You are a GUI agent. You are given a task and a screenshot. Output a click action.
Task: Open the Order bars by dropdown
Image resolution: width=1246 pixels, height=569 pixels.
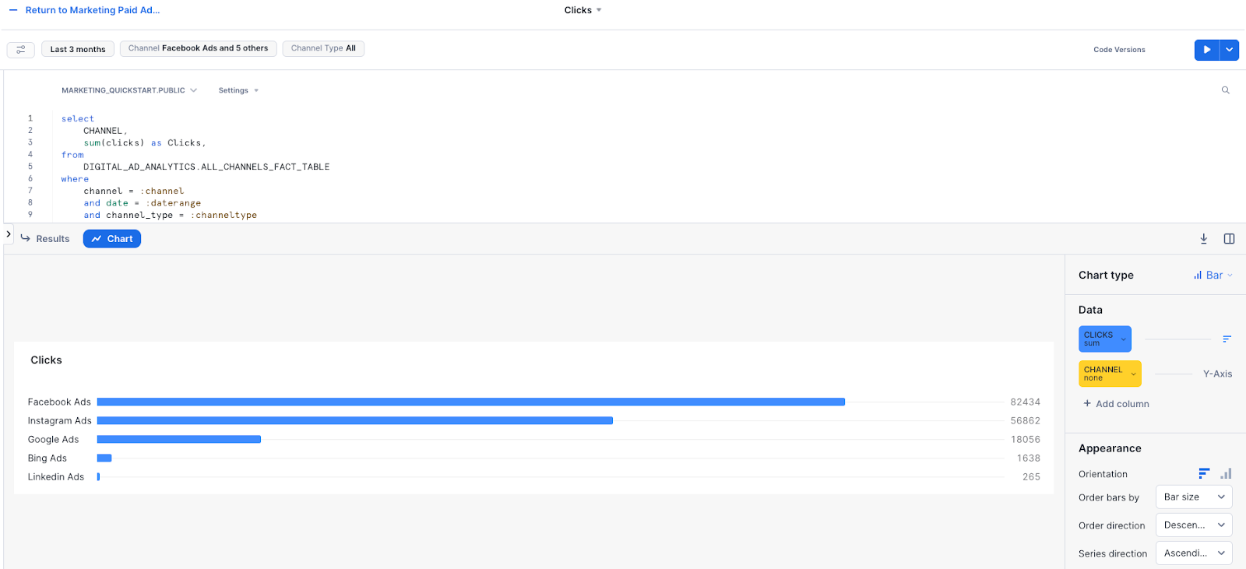click(x=1194, y=497)
